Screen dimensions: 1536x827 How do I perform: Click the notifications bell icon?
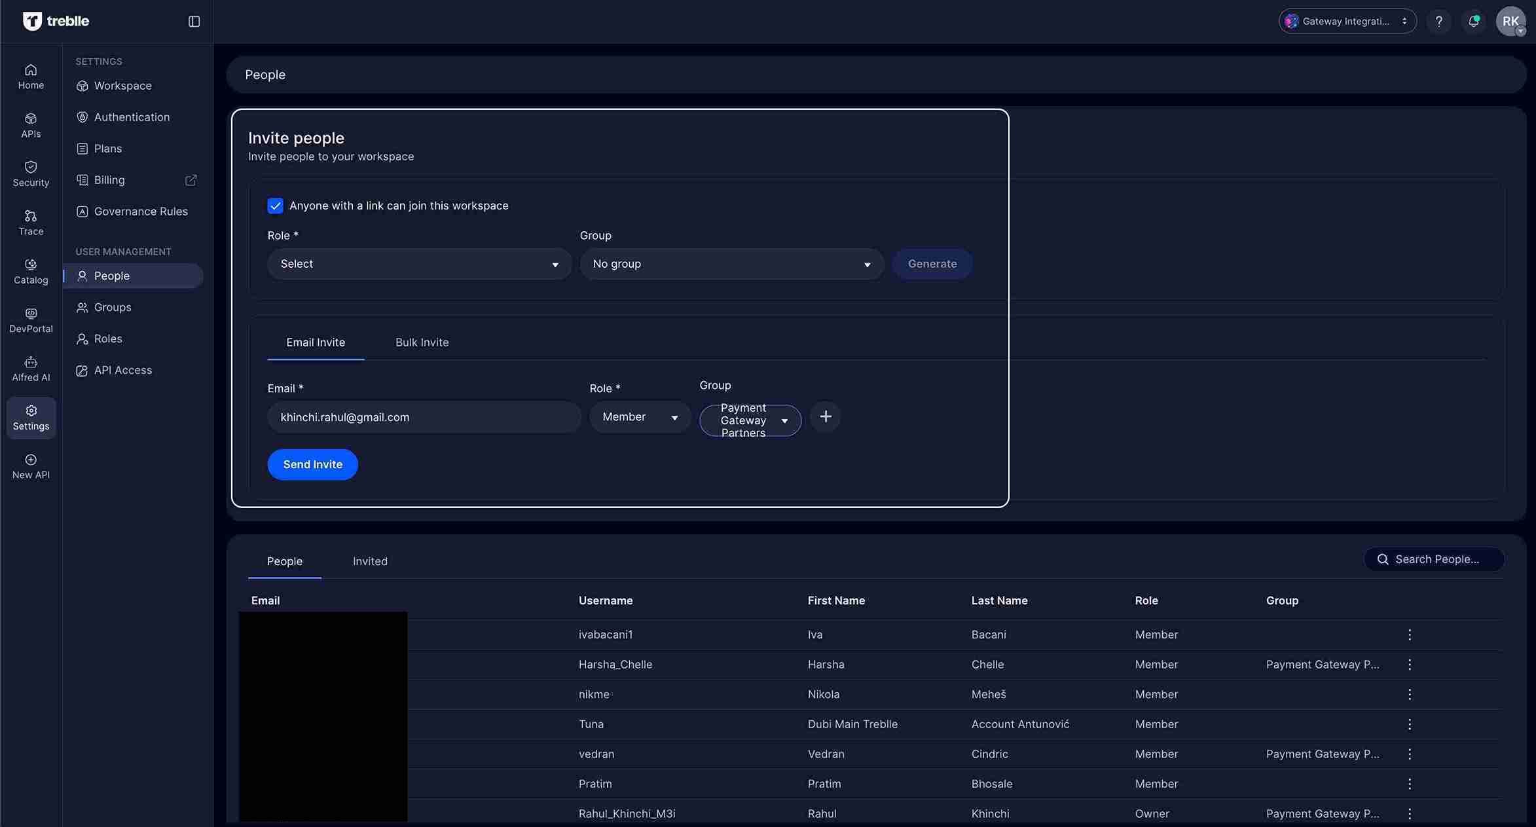coord(1474,20)
